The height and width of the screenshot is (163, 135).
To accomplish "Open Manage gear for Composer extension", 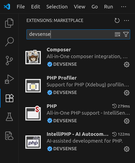I will [127, 65].
